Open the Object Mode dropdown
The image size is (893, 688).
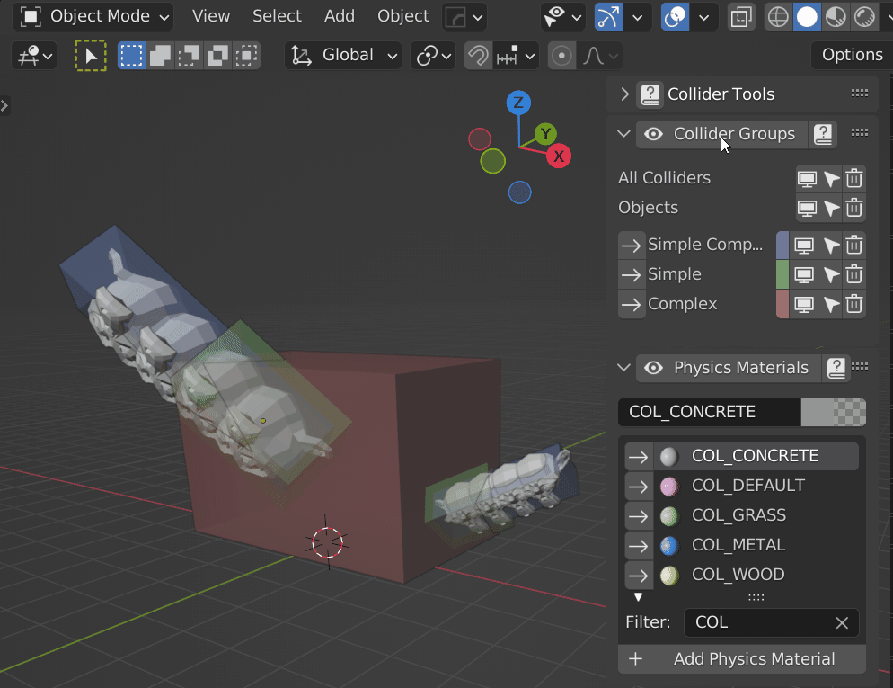pos(93,16)
